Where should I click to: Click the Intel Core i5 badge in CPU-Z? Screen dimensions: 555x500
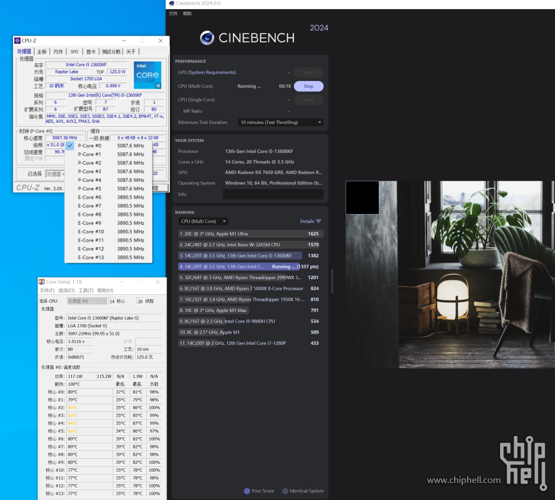148,75
